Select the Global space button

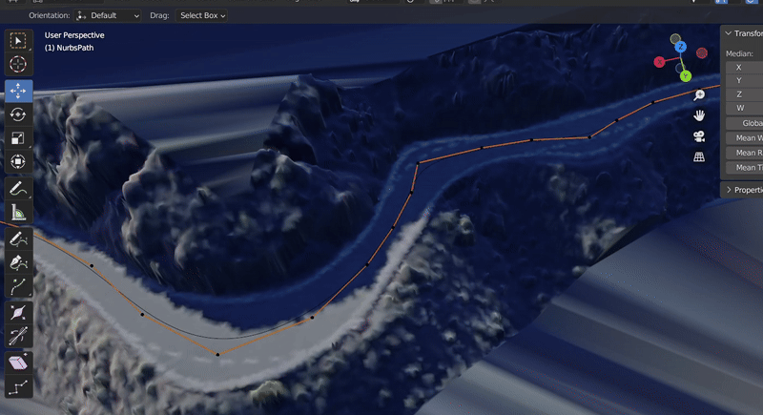(745, 123)
